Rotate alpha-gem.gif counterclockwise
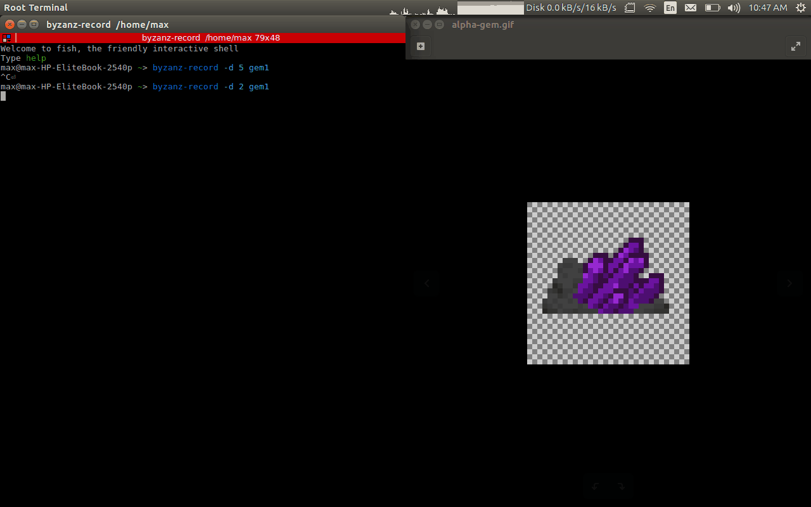 pos(594,487)
